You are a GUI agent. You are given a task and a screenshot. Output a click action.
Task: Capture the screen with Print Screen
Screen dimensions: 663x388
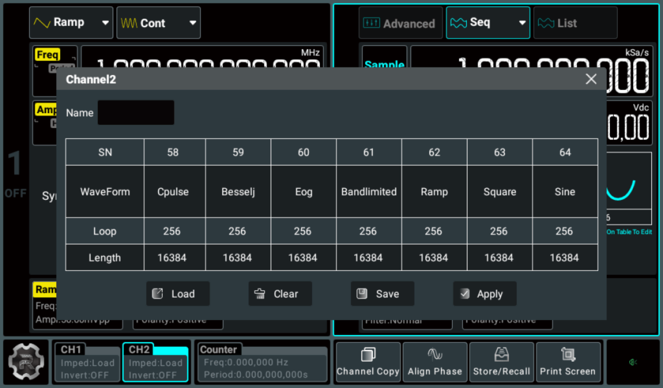[x=568, y=362]
